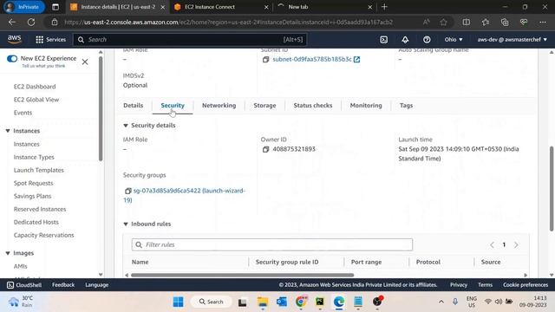Open AMIs under Images

(x=20, y=266)
